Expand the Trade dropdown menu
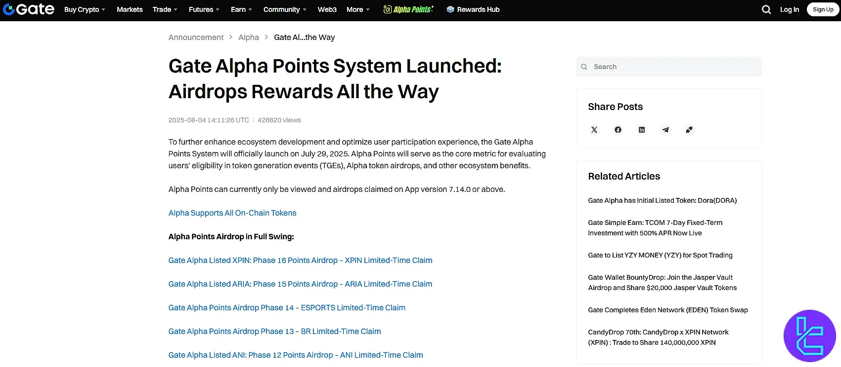 [165, 9]
